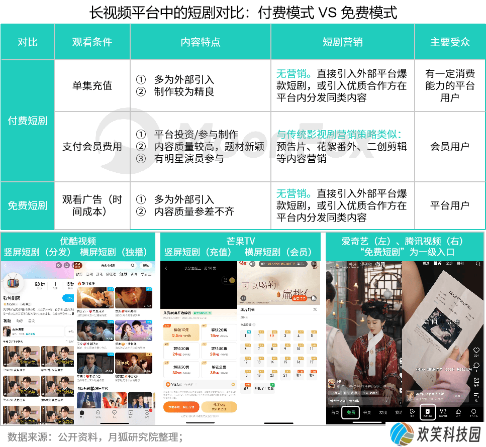Tap the retro TV avatar of 乾坤剧院
486x447 pixels.
(13, 282)
